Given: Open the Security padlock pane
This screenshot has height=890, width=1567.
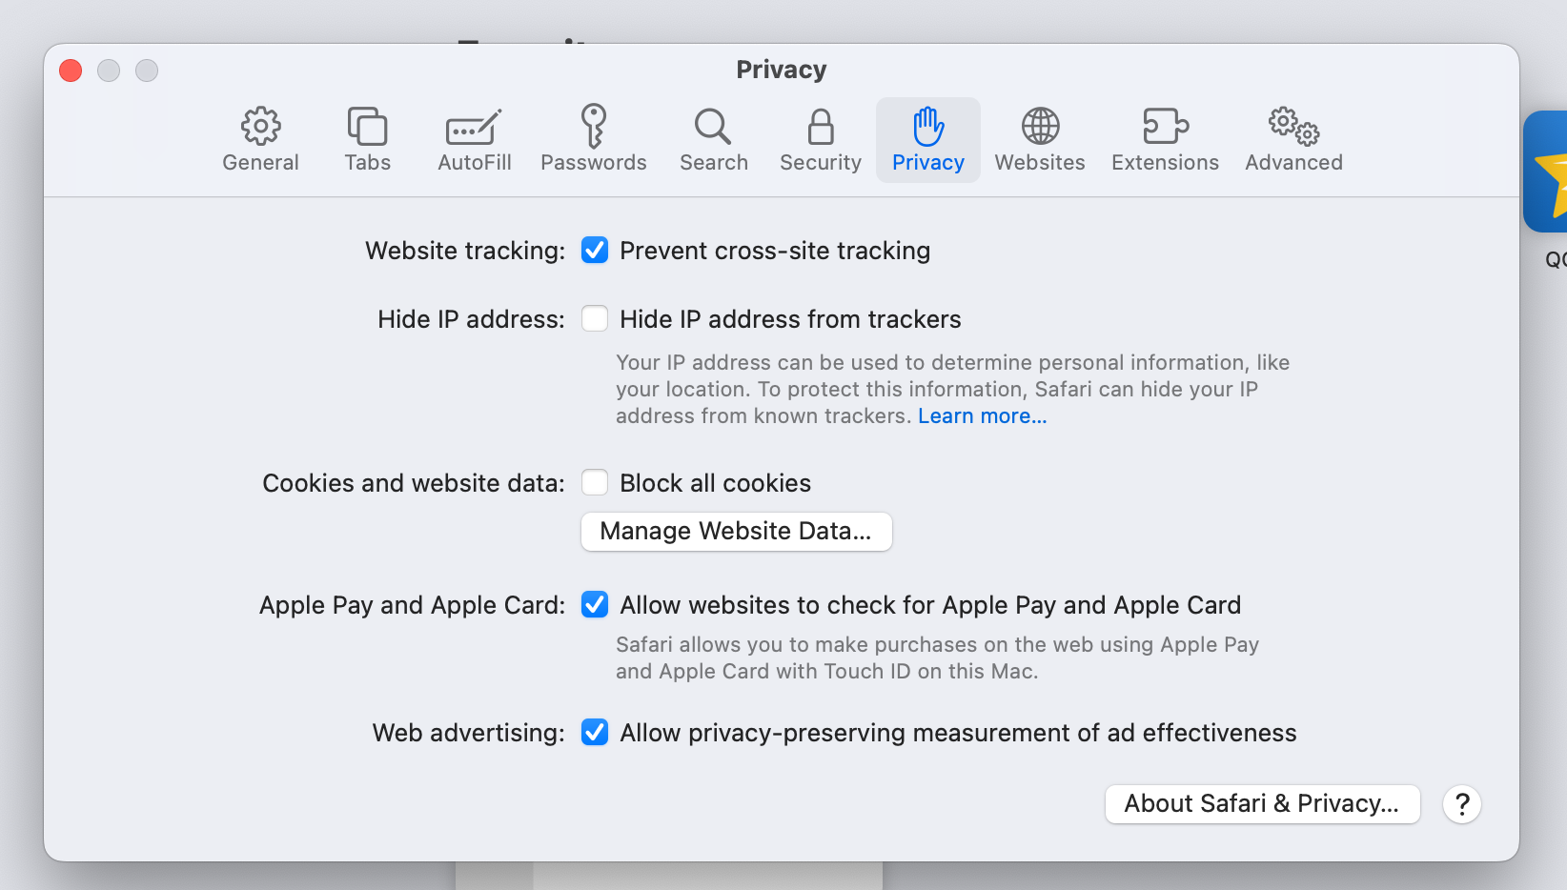Looking at the screenshot, I should click(820, 139).
